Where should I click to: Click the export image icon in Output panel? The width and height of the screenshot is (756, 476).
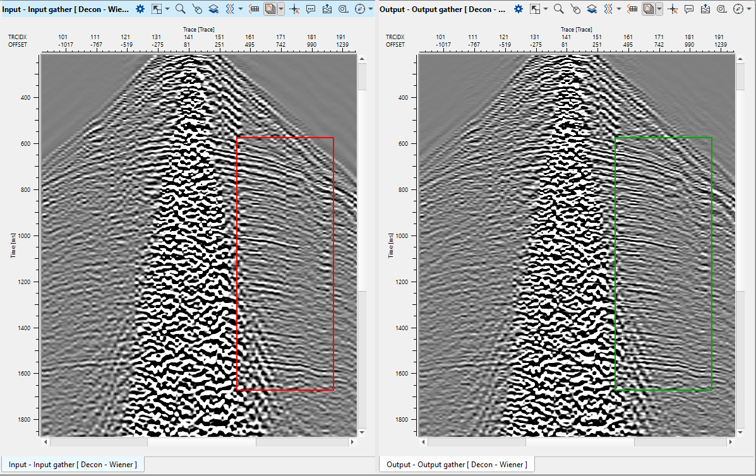[705, 9]
